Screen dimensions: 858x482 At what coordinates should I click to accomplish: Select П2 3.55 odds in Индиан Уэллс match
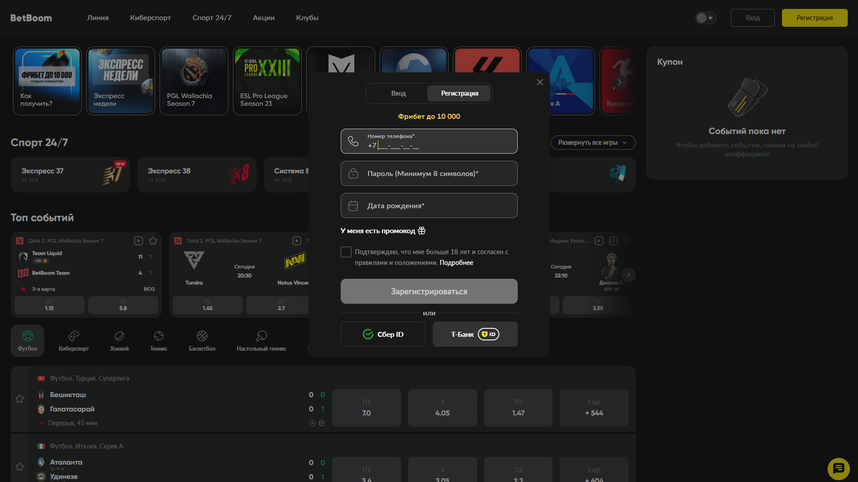coord(598,305)
